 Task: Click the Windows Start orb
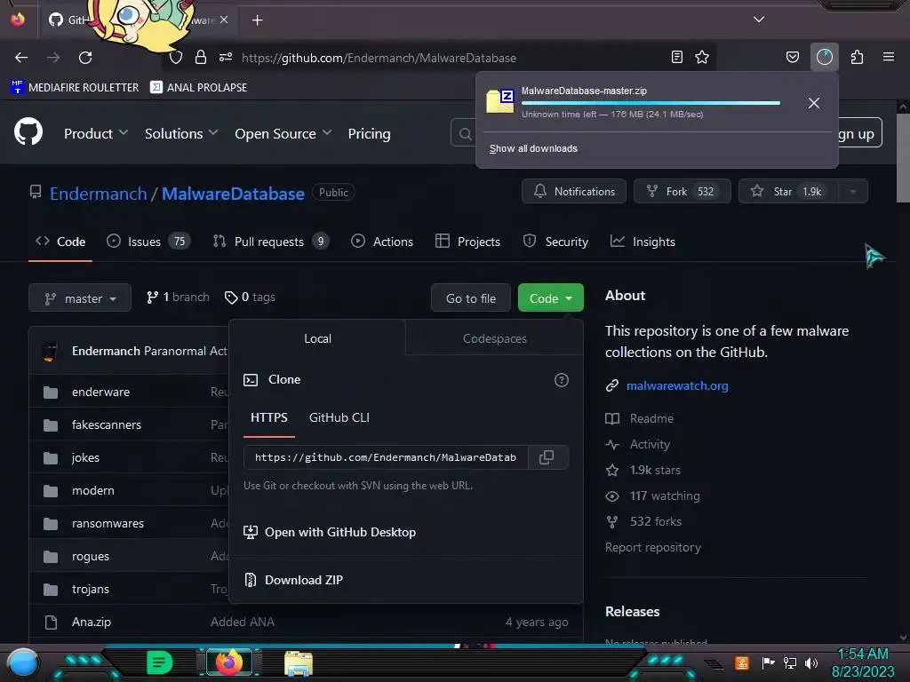pyautogui.click(x=22, y=662)
